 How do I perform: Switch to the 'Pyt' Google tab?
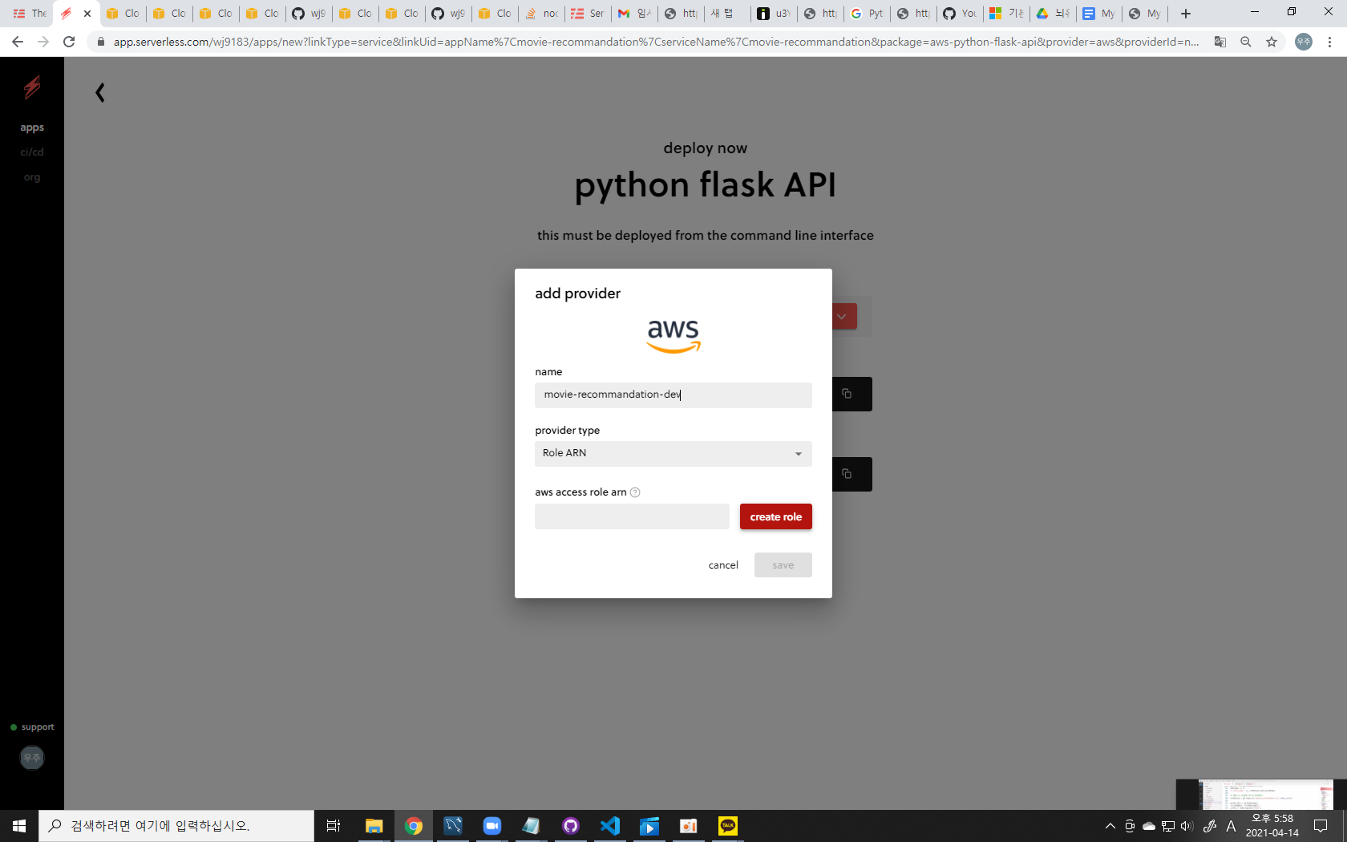pos(867,14)
